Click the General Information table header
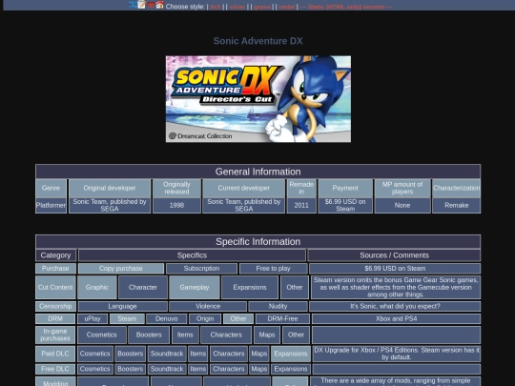 pos(257,172)
